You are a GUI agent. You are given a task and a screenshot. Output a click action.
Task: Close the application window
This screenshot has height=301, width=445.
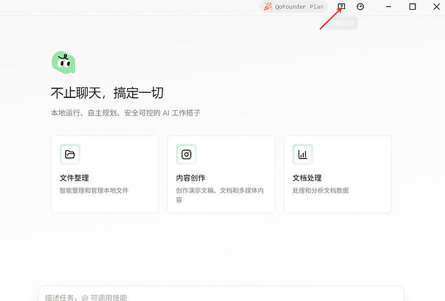pos(437,6)
